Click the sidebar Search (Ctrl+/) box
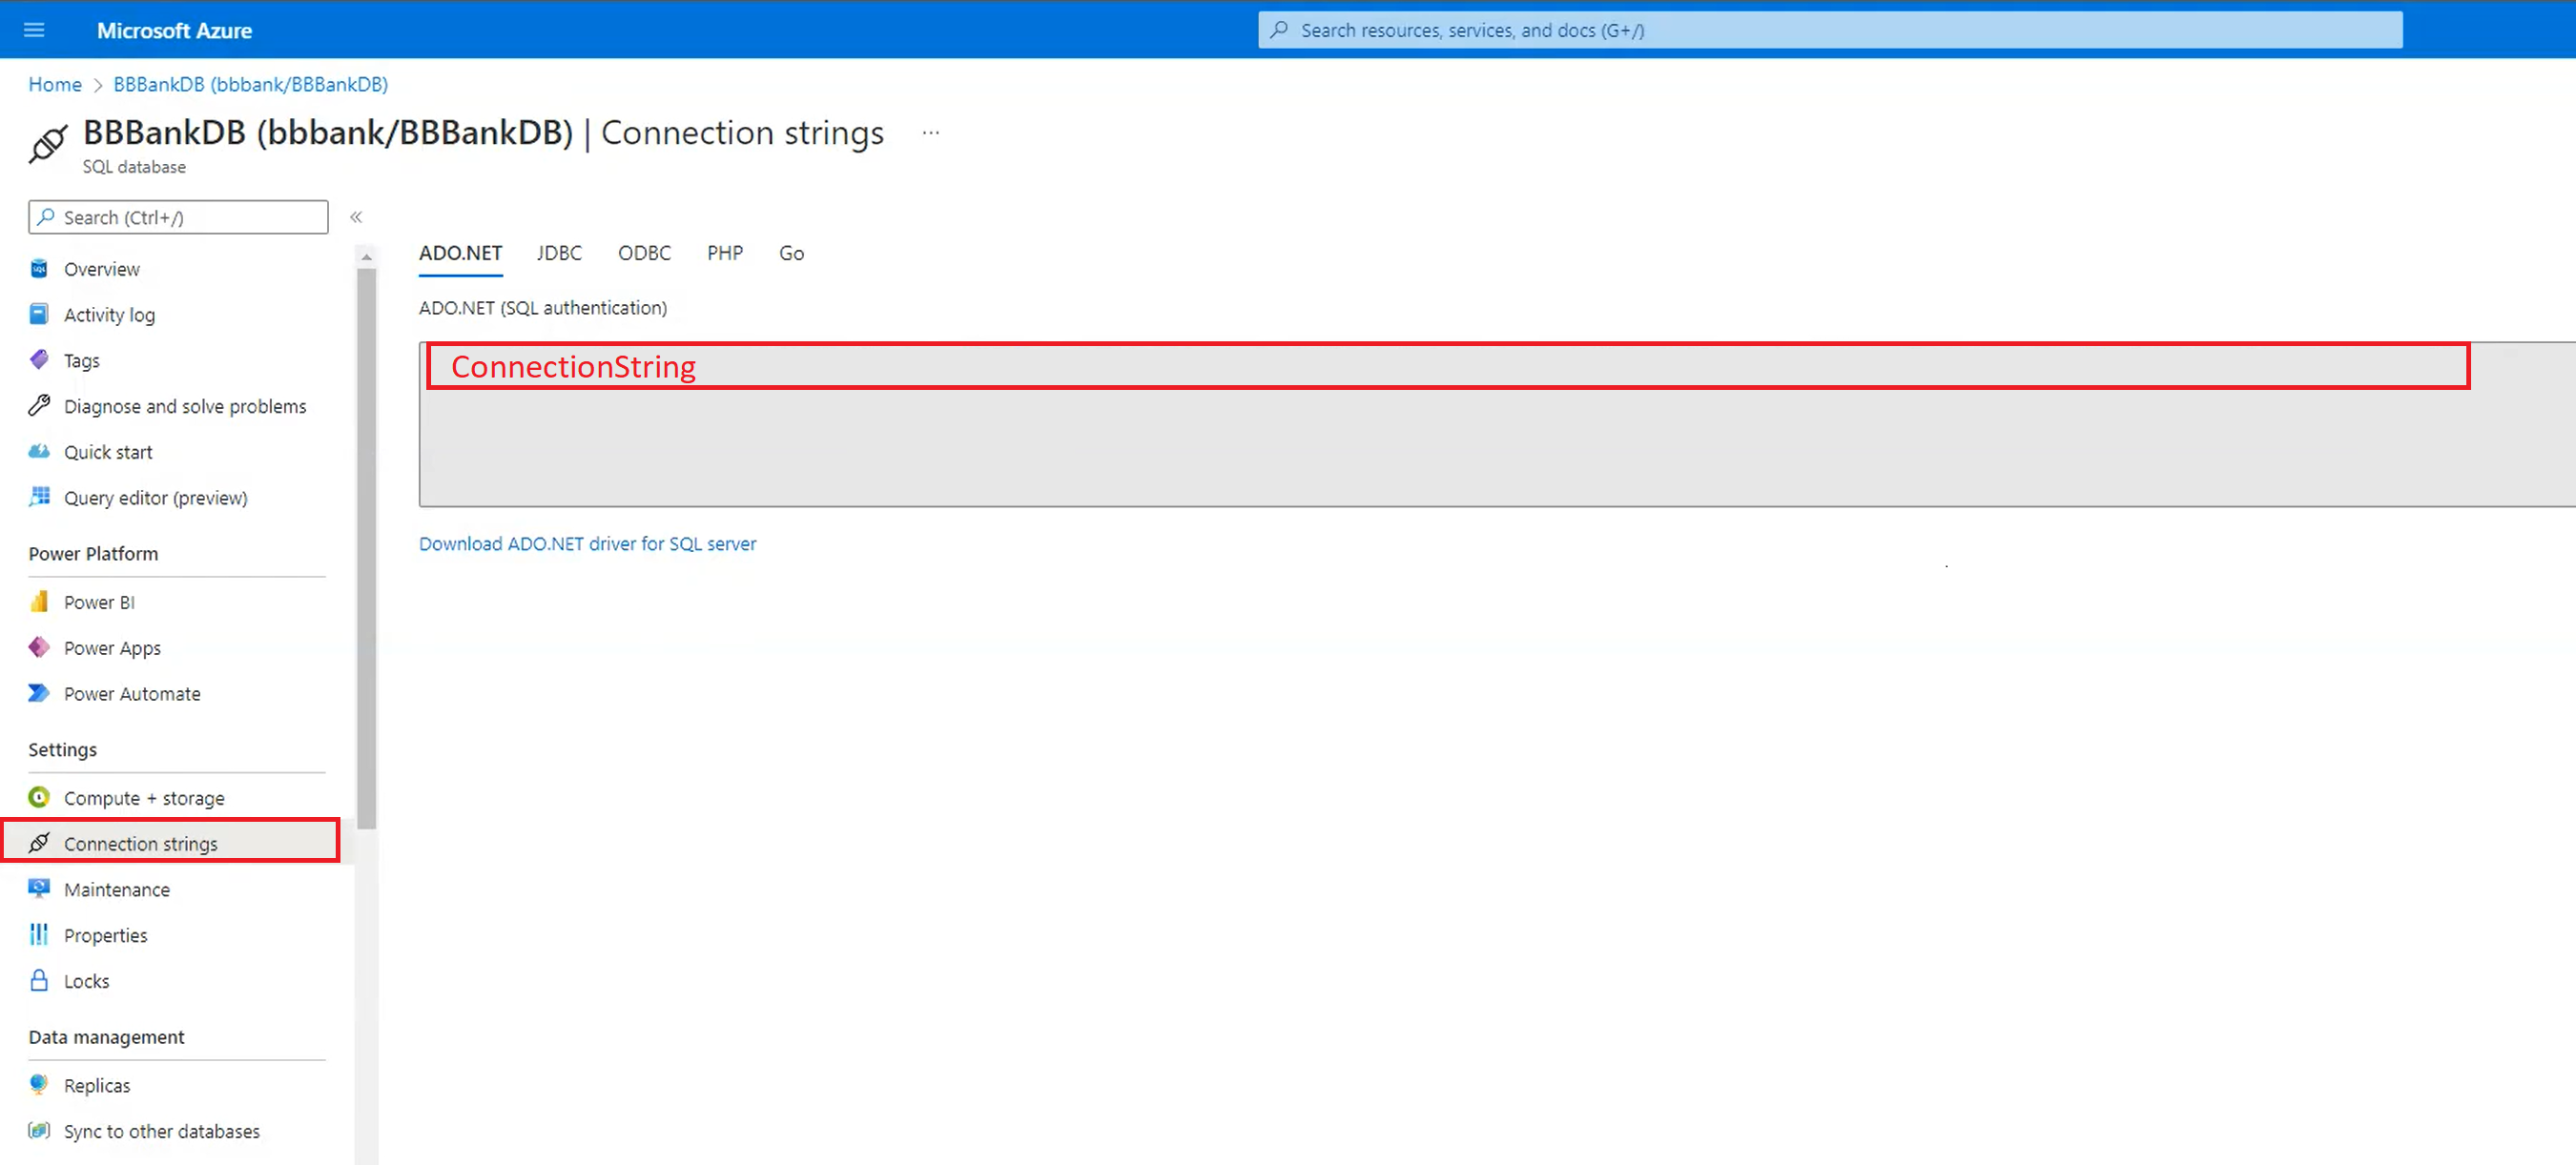Viewport: 2576px width, 1165px height. point(178,217)
